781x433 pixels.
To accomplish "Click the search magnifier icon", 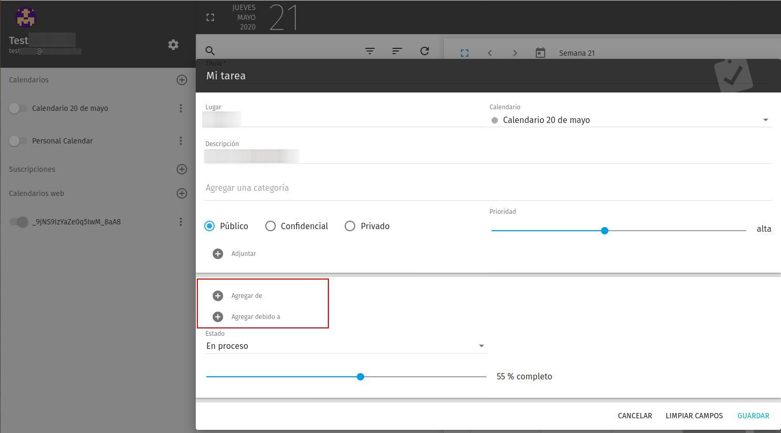I will point(210,51).
